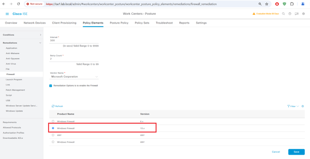The width and height of the screenshot is (310, 159).
Task: Open the green shield extension icon
Action: (284, 4)
